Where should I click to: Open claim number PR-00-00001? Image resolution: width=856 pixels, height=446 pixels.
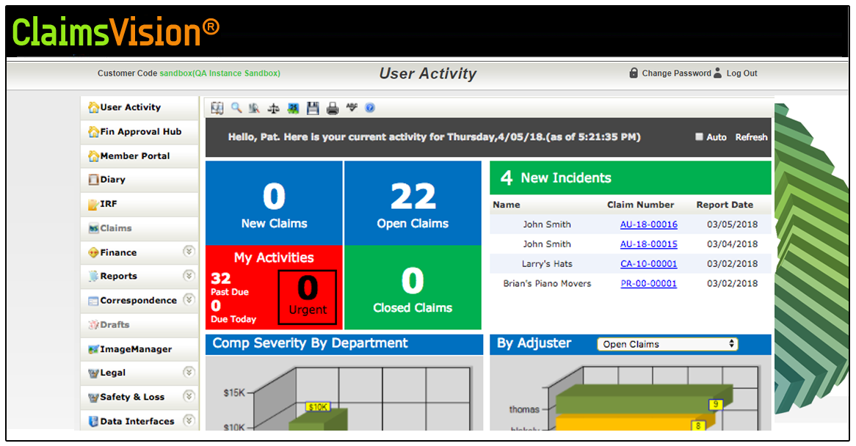(648, 284)
